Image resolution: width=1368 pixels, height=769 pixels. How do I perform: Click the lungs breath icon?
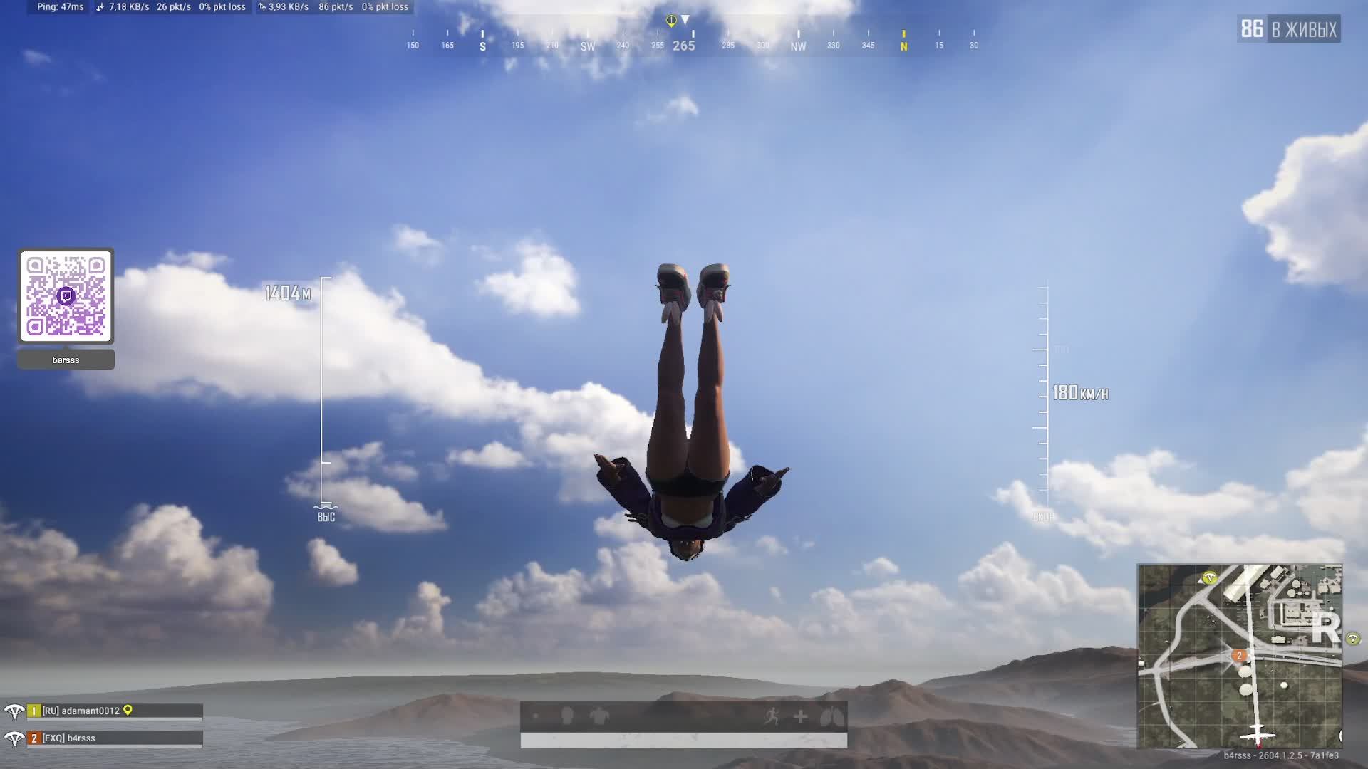[831, 716]
